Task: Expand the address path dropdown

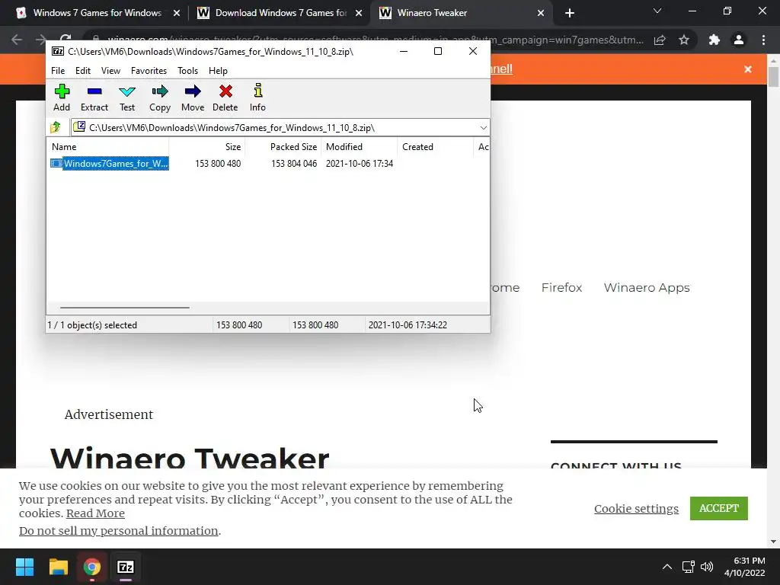Action: (483, 128)
